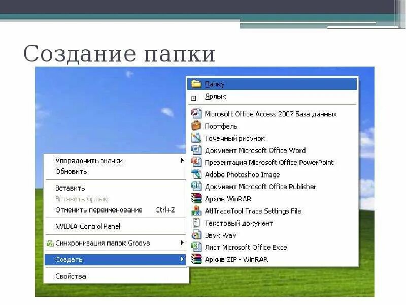Click the PowerPoint presentation icon
The image size is (406, 305).
(196, 162)
